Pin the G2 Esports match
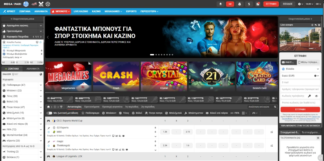 click(x=49, y=128)
